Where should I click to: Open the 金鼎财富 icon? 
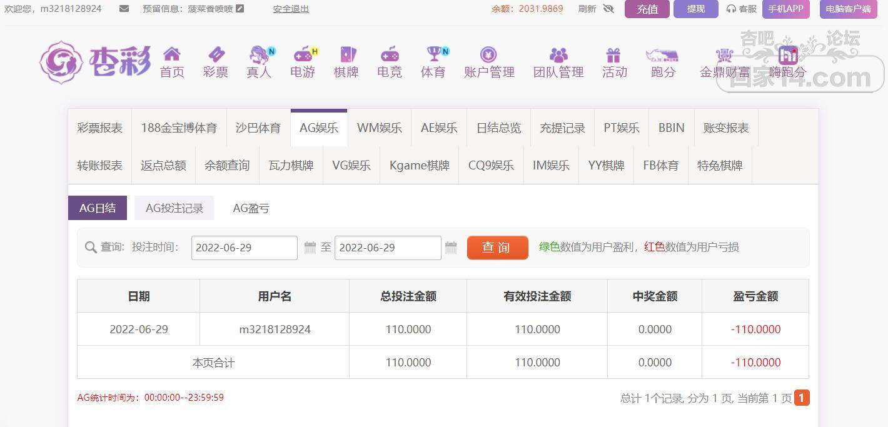point(724,54)
